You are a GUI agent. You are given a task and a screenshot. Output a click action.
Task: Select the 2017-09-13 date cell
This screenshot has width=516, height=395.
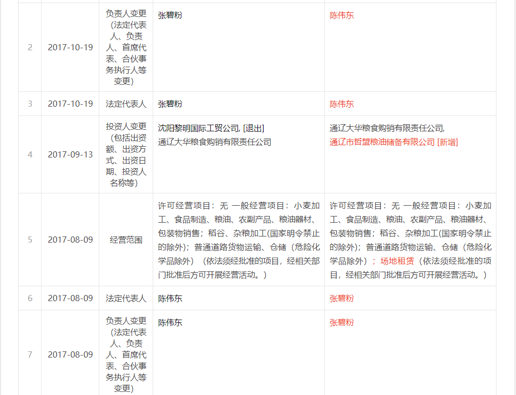point(70,154)
